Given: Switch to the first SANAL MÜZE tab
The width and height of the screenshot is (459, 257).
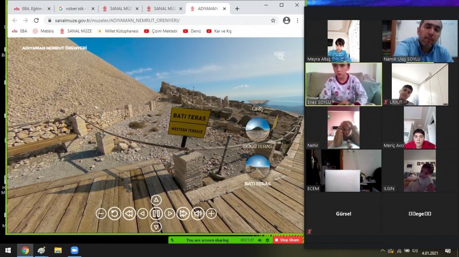Looking at the screenshot, I should pos(118,9).
